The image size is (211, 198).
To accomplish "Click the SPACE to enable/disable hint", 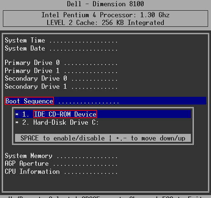I will 63,138.
